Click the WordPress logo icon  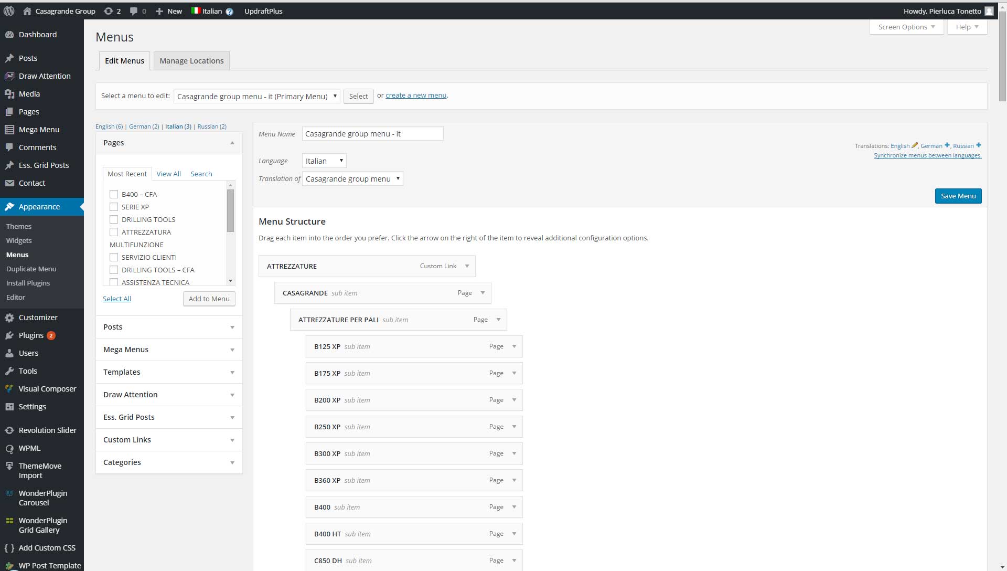(9, 11)
